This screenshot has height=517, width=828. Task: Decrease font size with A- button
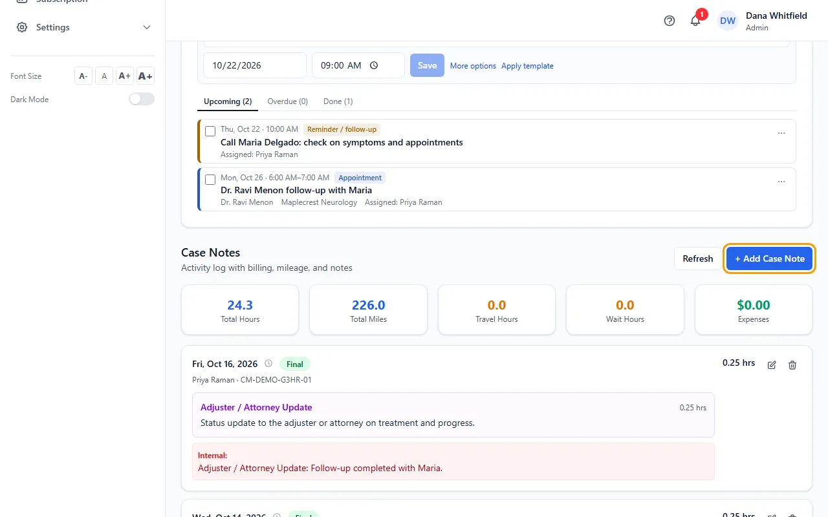click(x=83, y=76)
